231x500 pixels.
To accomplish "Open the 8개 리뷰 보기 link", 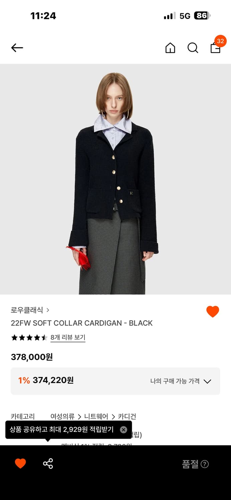I will pyautogui.click(x=68, y=337).
